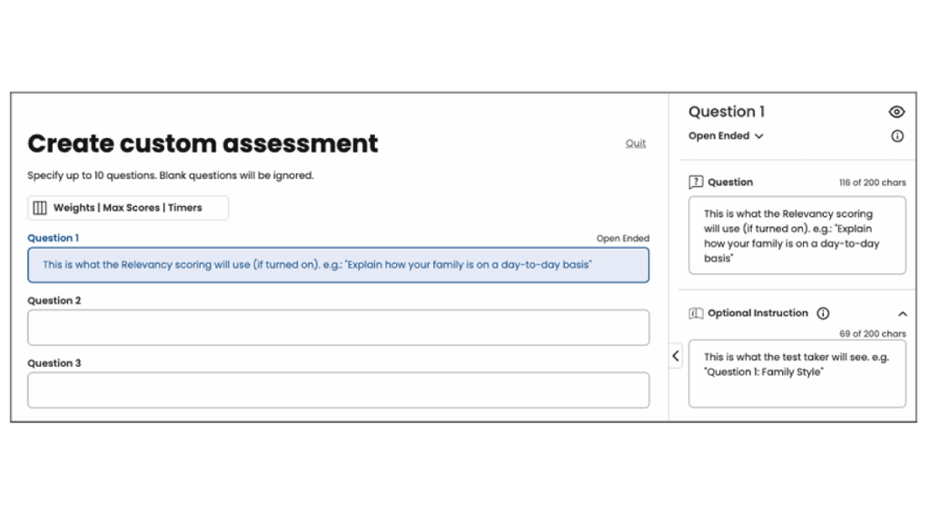
Task: Click Open Ended label above Question 1 field
Action: pos(622,239)
